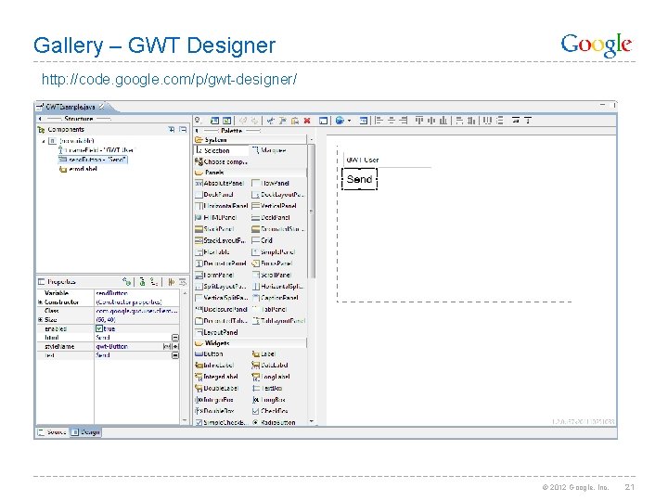Viewport: 668px width, 501px height.
Task: Click the globe preview icon in the toolbar
Action: coord(340,121)
